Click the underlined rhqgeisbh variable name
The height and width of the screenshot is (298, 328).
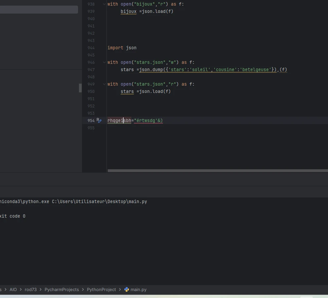coord(119,121)
